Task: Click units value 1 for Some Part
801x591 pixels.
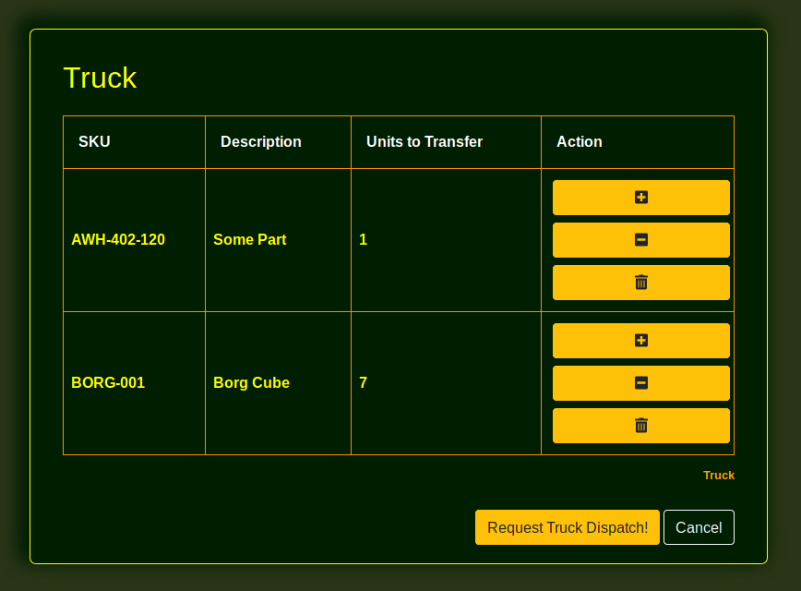Action: coord(364,239)
